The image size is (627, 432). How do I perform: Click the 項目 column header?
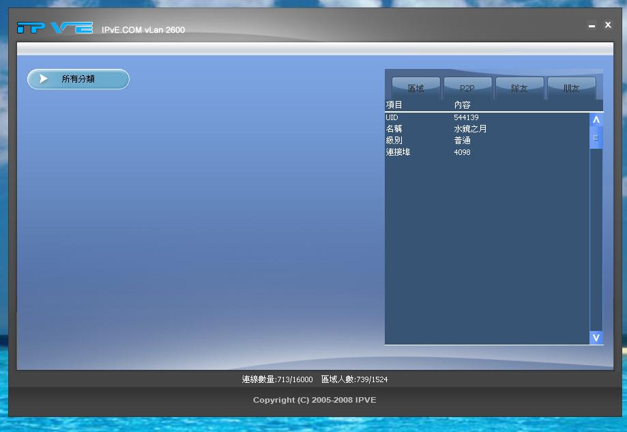pyautogui.click(x=394, y=105)
